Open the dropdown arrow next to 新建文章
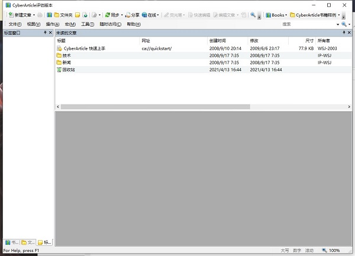This screenshot has height=256, width=355. 34,15
